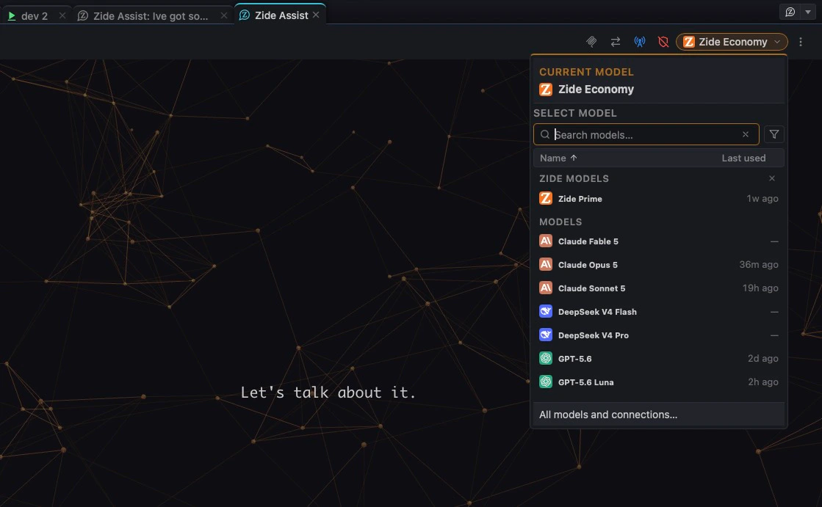Open the vertical three-dots more menu
This screenshot has width=822, height=507.
click(x=801, y=42)
